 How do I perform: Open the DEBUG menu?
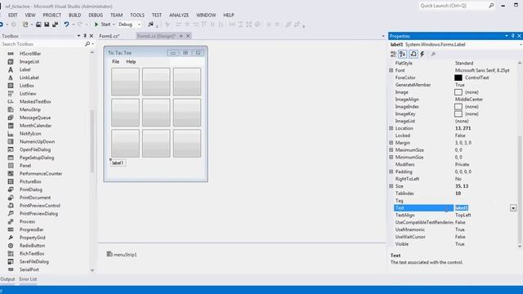pyautogui.click(x=96, y=15)
